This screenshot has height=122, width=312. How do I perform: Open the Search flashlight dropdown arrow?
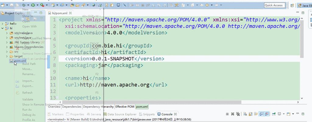tap(87, 5)
